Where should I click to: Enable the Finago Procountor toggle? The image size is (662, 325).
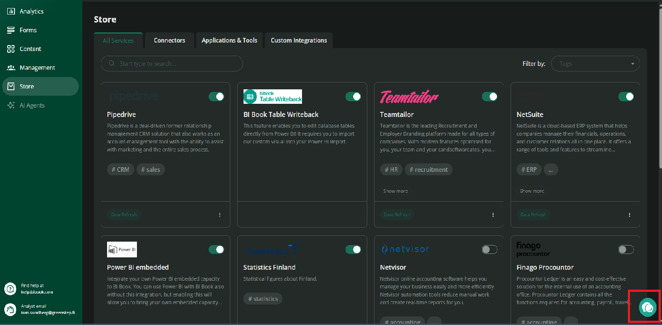(x=626, y=249)
